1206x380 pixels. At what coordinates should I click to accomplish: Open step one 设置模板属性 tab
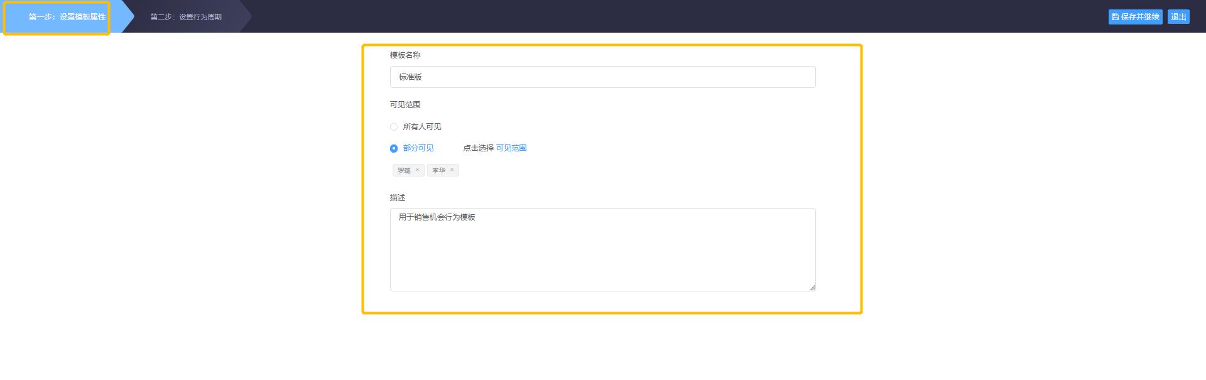(67, 17)
